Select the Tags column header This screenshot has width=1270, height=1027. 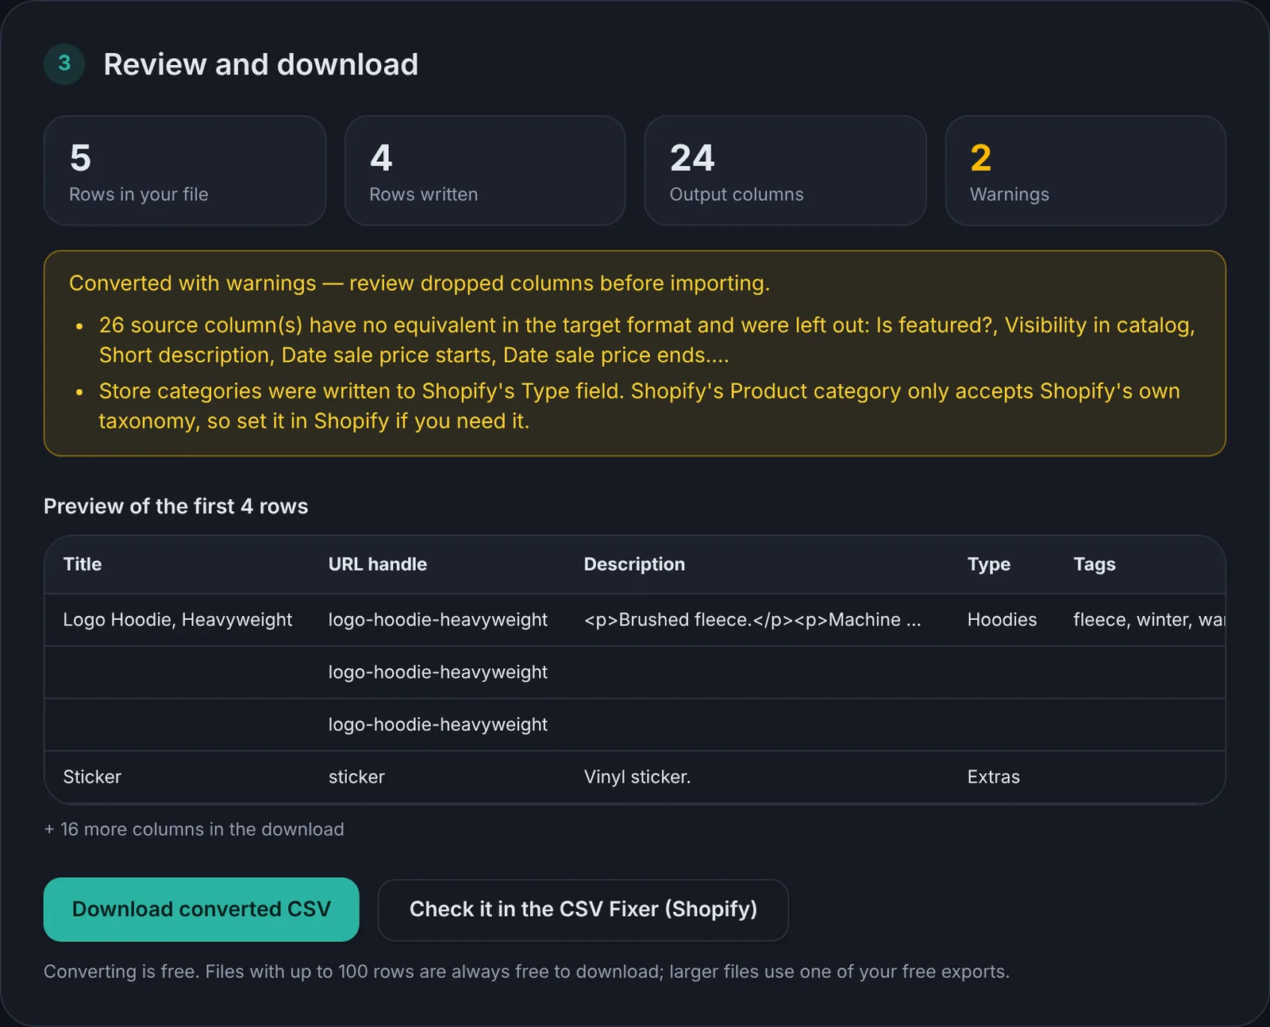click(1095, 564)
